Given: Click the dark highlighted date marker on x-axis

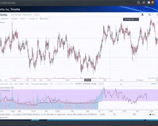Looking at the screenshot, I should click(88, 80).
